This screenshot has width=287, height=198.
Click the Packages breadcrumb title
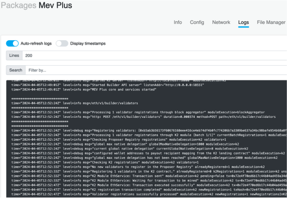(x=19, y=5)
